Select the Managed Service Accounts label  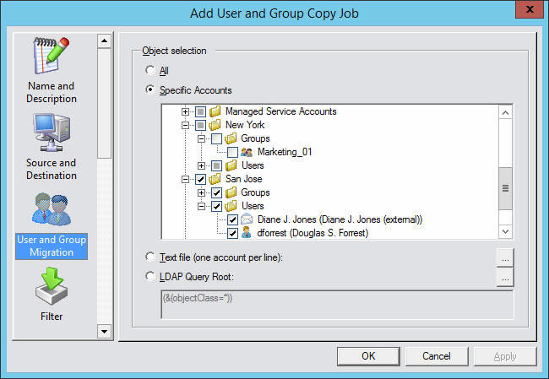(x=280, y=111)
